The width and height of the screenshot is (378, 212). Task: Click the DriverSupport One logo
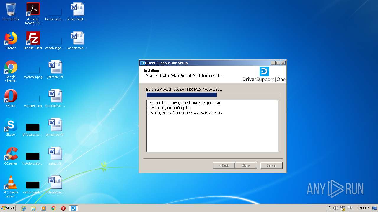(264, 74)
